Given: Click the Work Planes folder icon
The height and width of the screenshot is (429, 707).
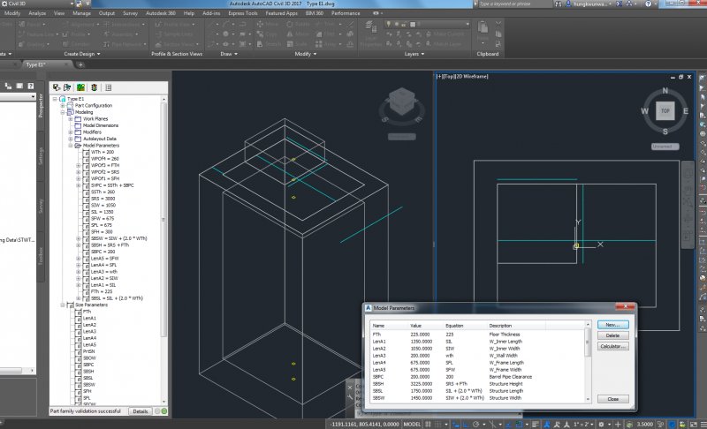Looking at the screenshot, I should [x=78, y=119].
